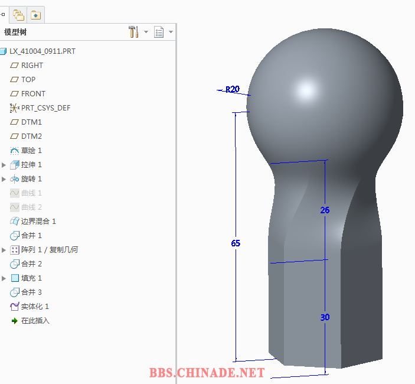Switch to the favorites tab

(x=36, y=15)
